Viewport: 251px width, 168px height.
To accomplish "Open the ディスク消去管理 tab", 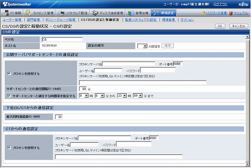I will coord(108,13).
